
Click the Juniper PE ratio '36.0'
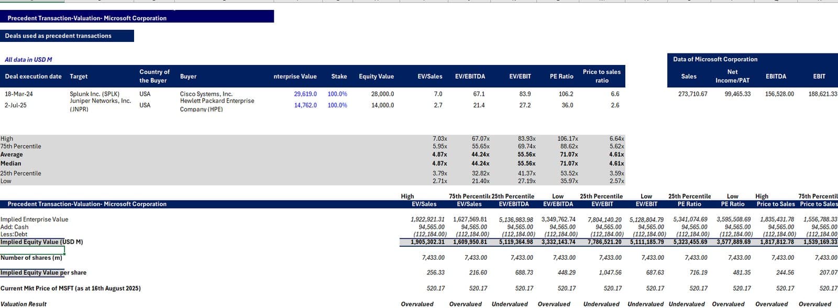[x=567, y=105]
